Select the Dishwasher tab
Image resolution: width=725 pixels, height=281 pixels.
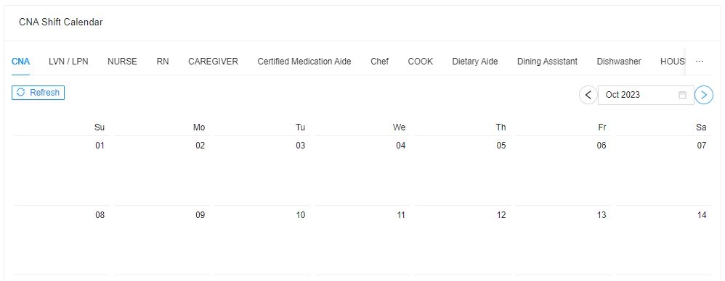point(619,62)
